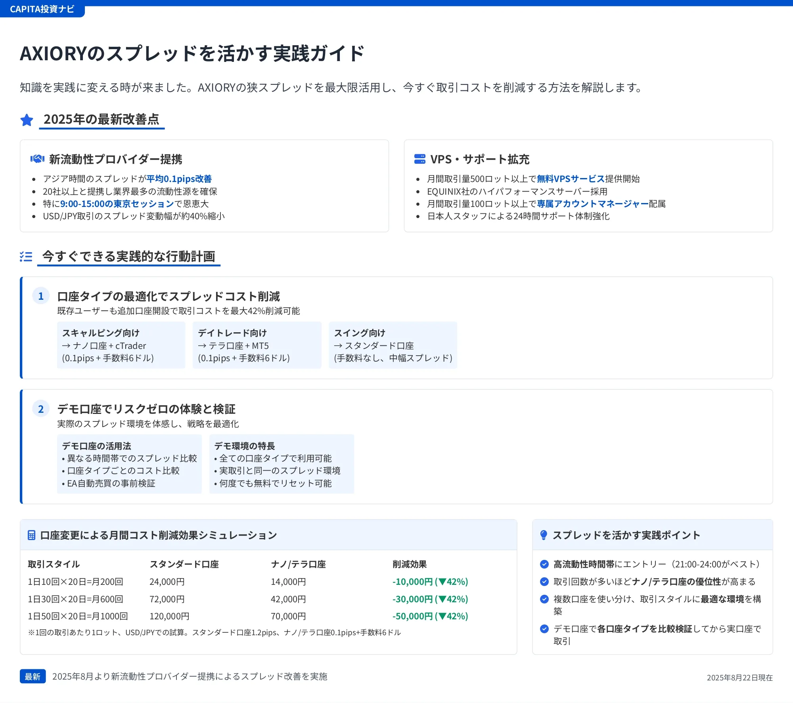Click the -30,000円 (▼42%) savings value
793x703 pixels.
pos(430,599)
